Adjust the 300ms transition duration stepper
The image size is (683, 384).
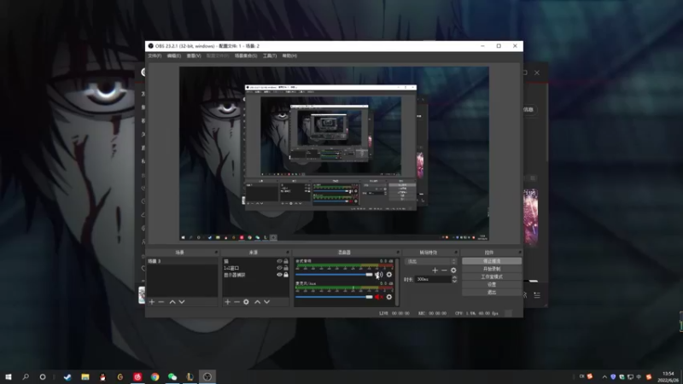[x=454, y=279]
